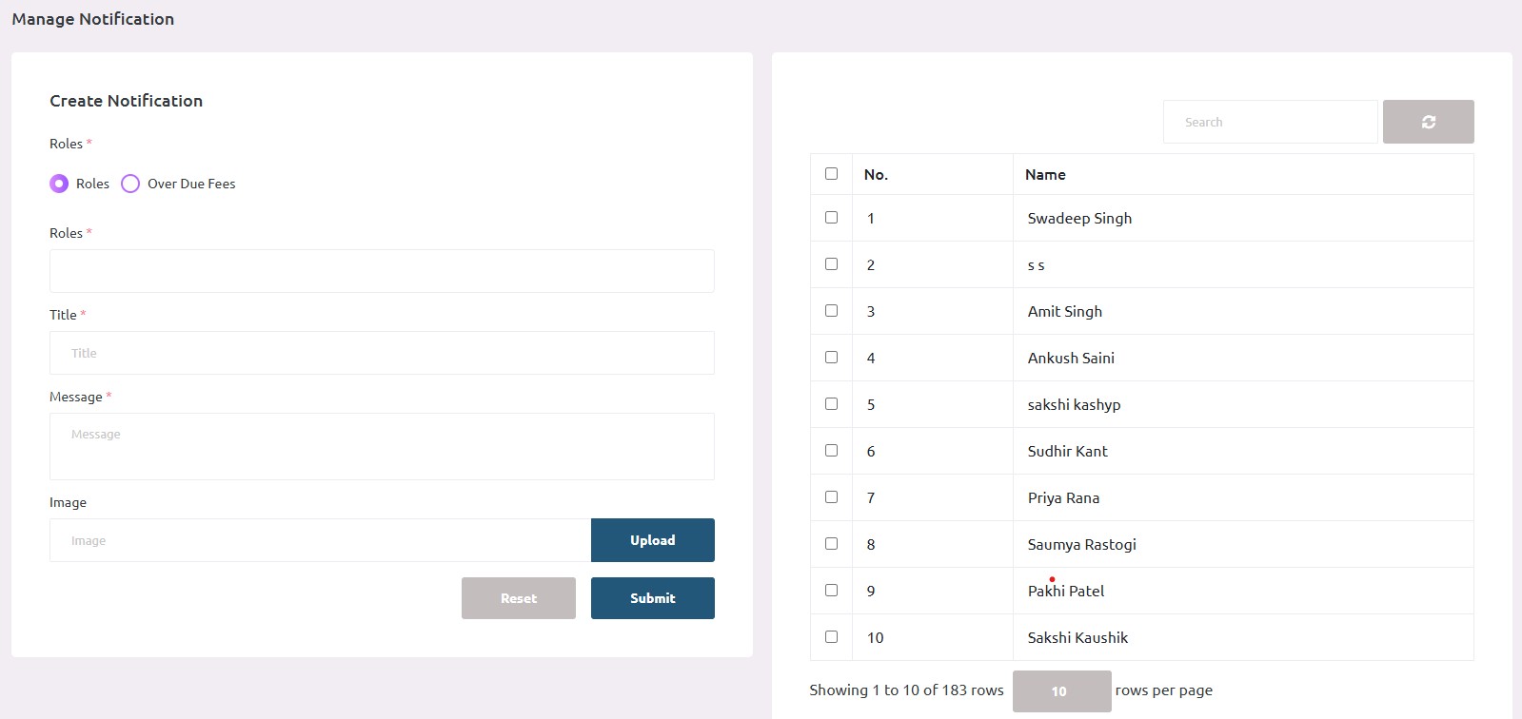The image size is (1522, 719).
Task: Tick Sudhir Kant's checkbox
Action: (831, 451)
